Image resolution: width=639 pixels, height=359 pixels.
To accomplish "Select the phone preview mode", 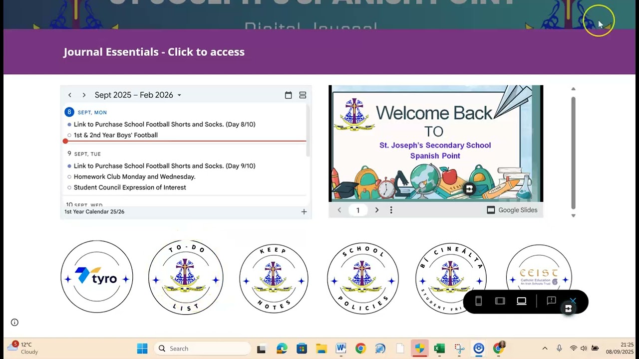I will (x=478, y=301).
